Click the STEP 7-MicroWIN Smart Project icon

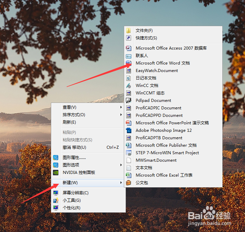128,153
